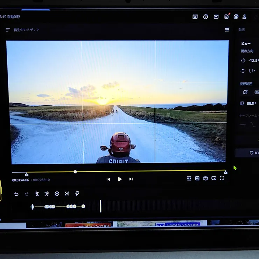Select the last keyframe dot on timeline
The width and height of the screenshot is (259, 259).
(83, 206)
